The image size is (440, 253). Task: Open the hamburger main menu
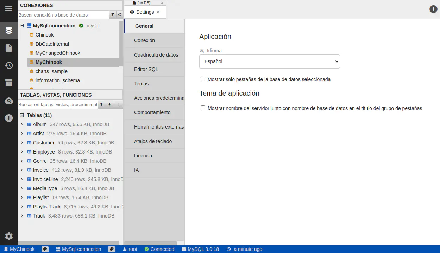click(9, 8)
